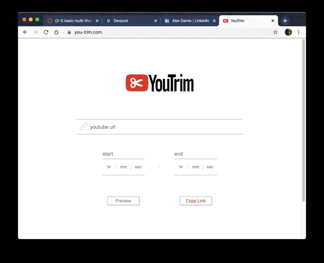Screen dimensions: 324x263
Task: Click the end min field
Action: point(196,167)
